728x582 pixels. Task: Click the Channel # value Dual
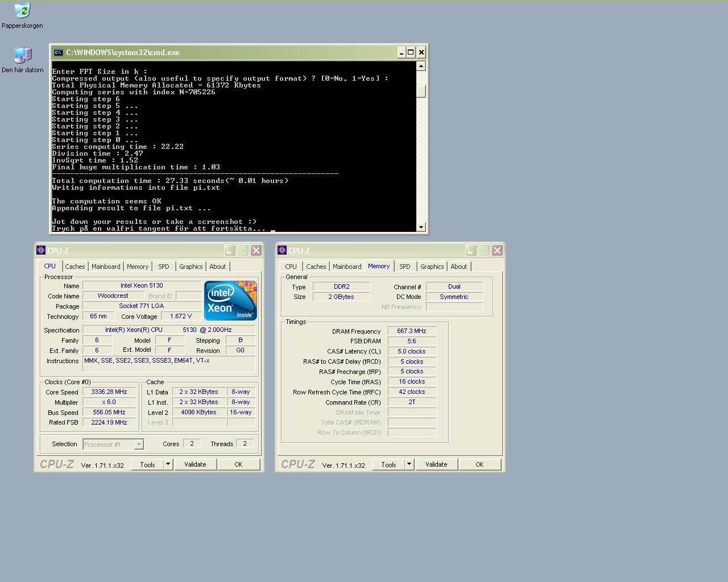pos(454,286)
